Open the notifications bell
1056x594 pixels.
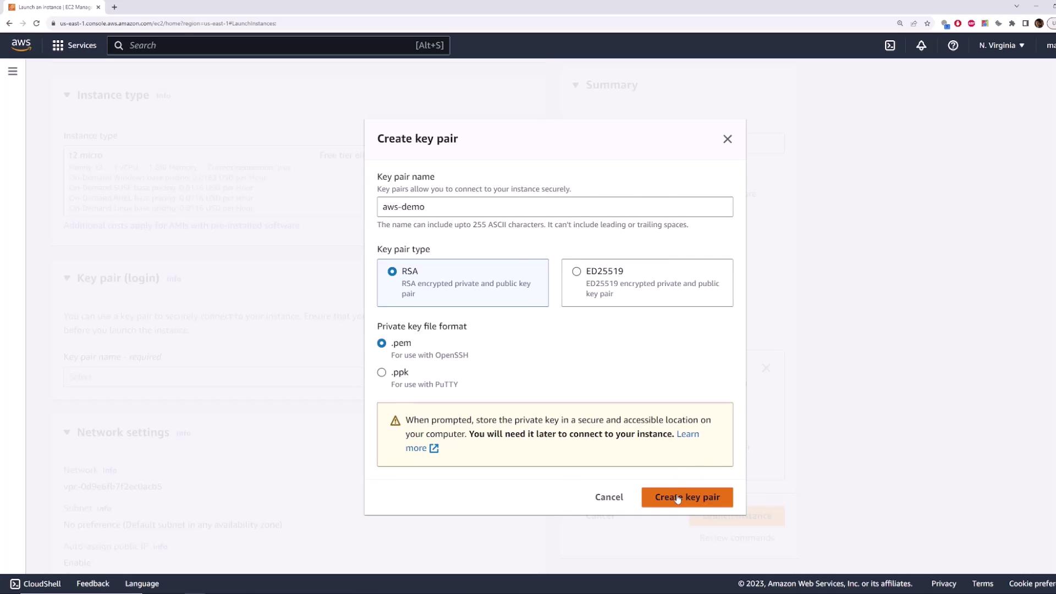[x=921, y=46]
